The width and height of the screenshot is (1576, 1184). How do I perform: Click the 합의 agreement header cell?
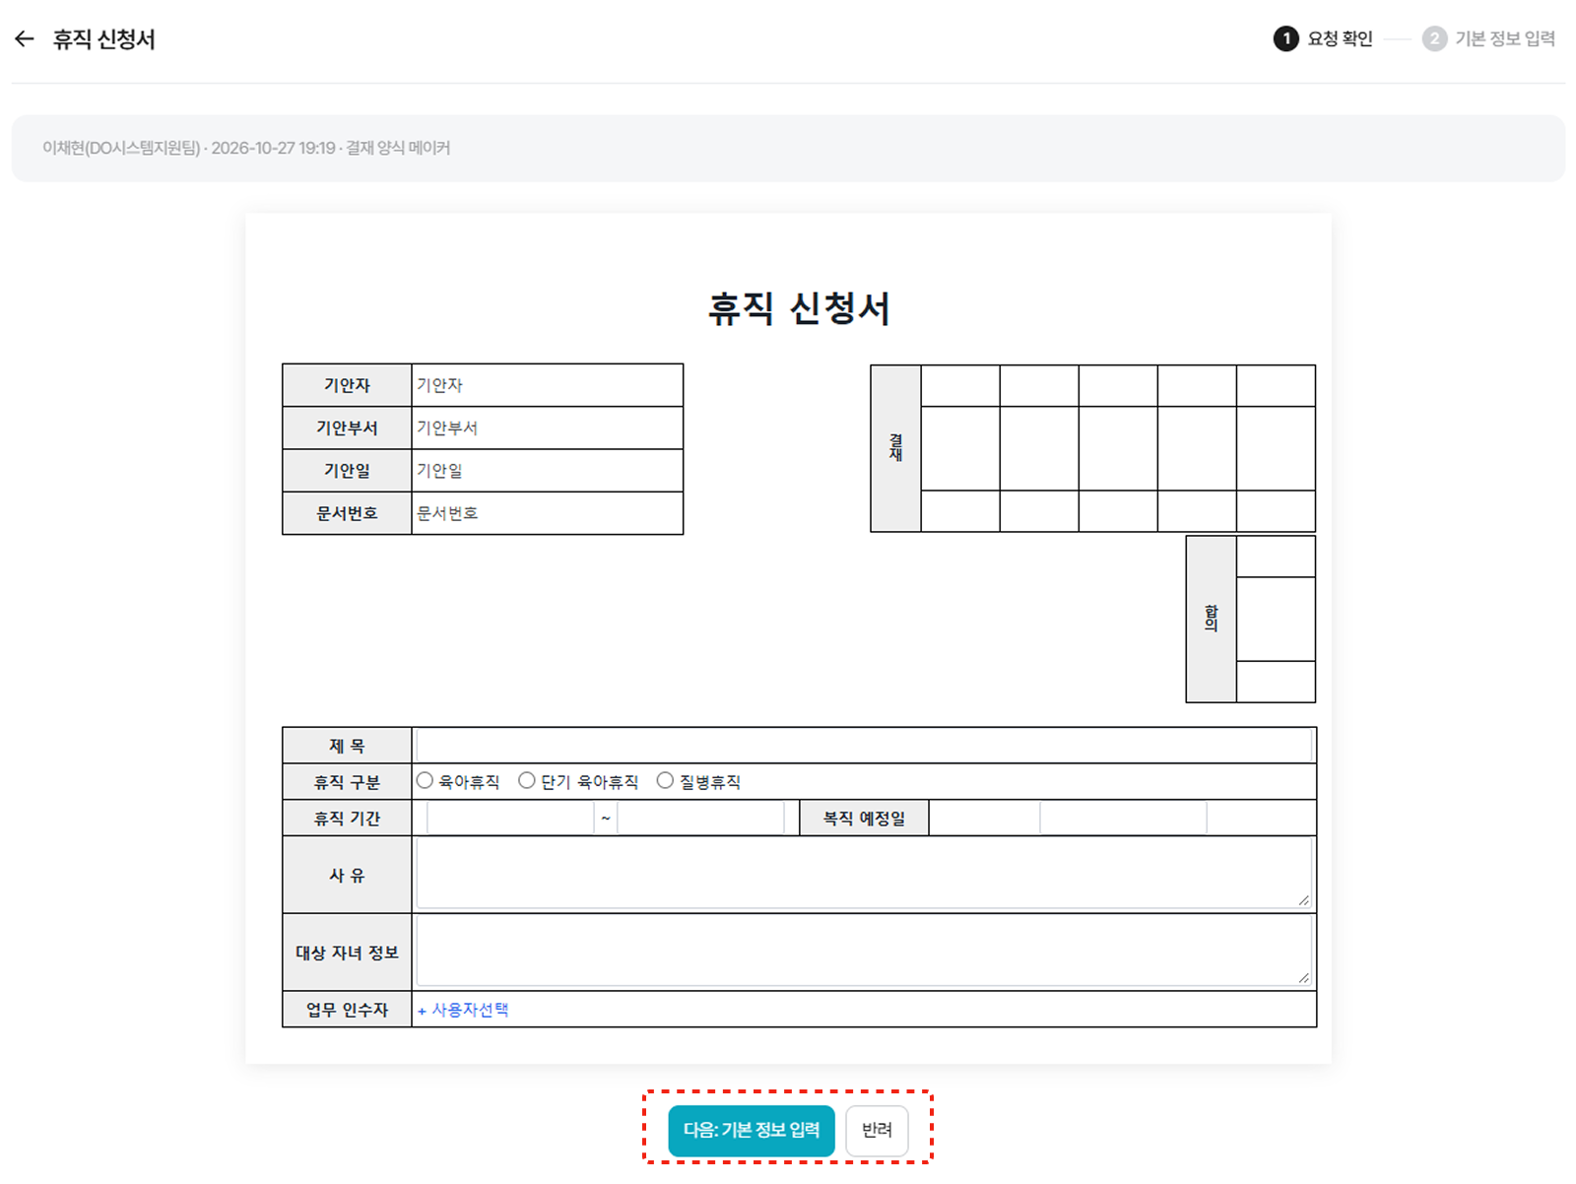coord(1211,619)
